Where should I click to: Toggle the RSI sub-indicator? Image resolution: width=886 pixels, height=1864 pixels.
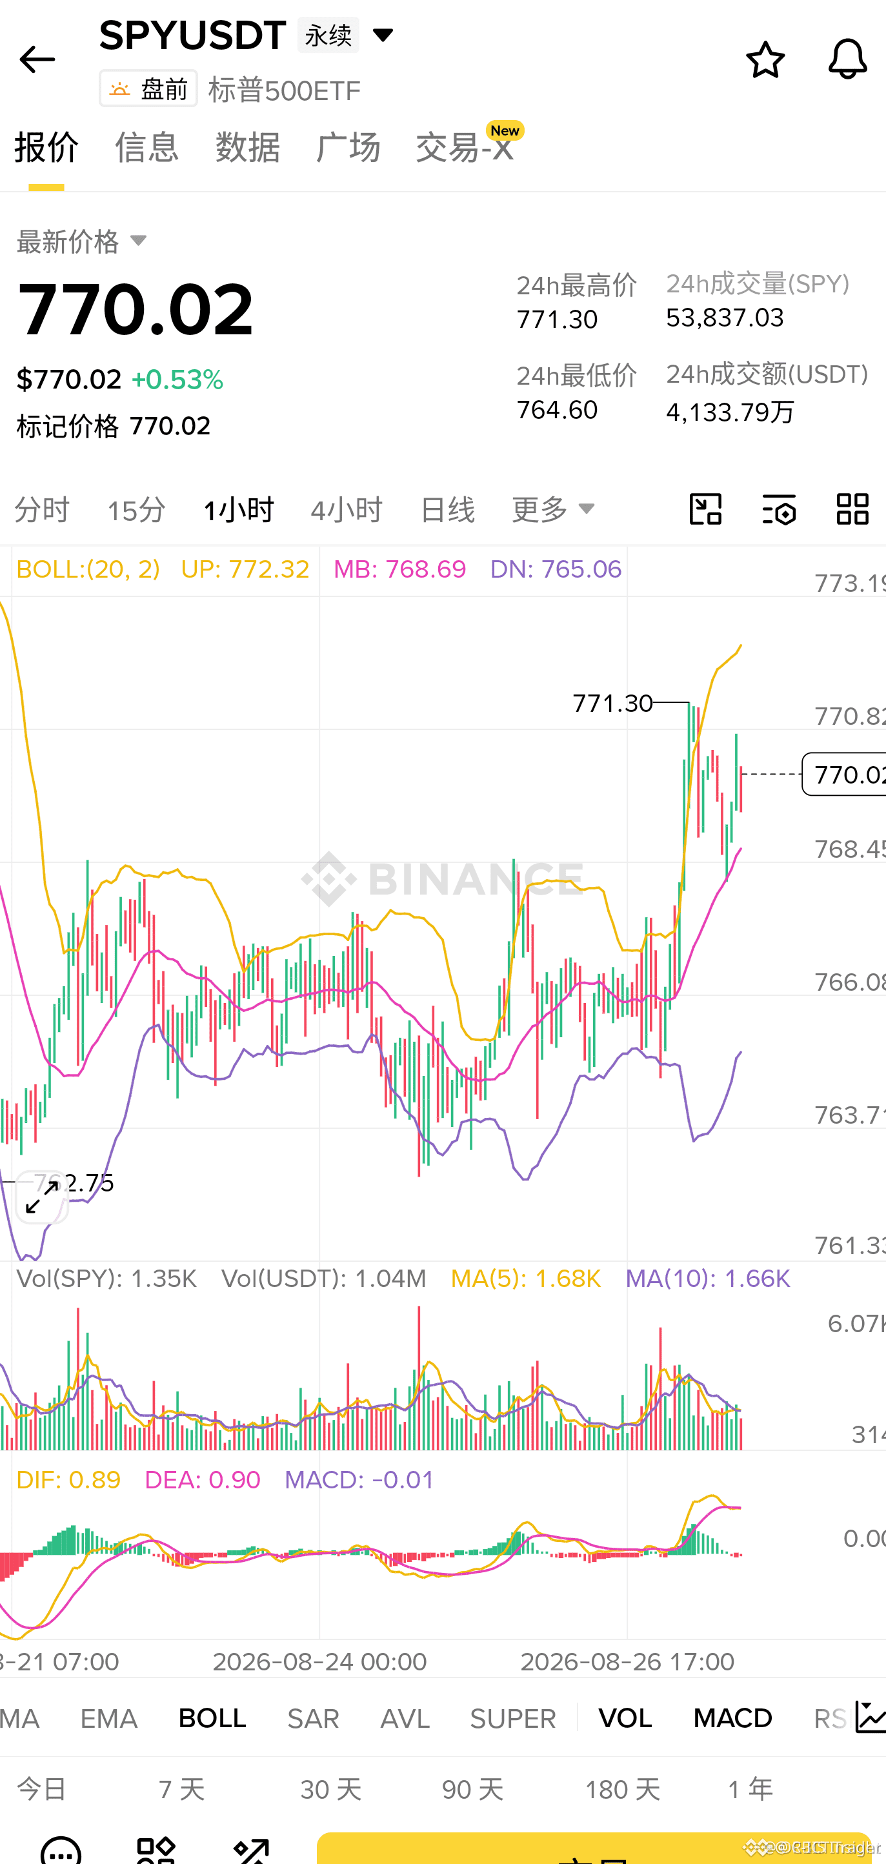coord(830,1719)
